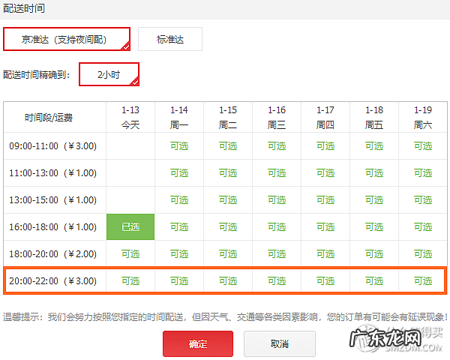
Task: Pick 16:00-18:00 delivery on 1-16 周三
Action: pos(277,226)
